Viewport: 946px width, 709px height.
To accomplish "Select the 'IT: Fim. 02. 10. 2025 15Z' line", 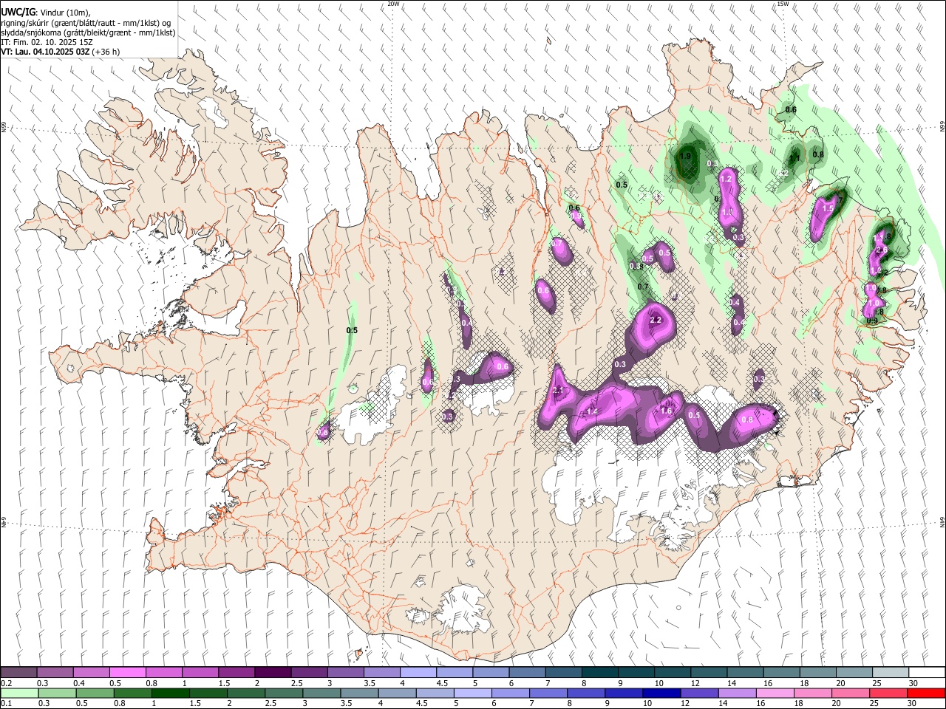I will [x=47, y=42].
